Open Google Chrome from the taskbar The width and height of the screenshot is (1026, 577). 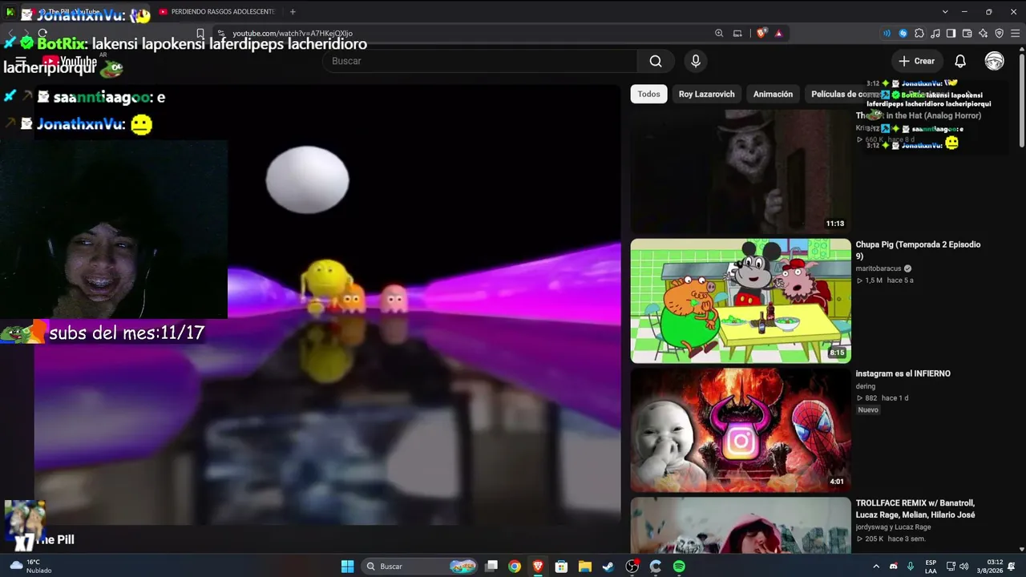[515, 567]
